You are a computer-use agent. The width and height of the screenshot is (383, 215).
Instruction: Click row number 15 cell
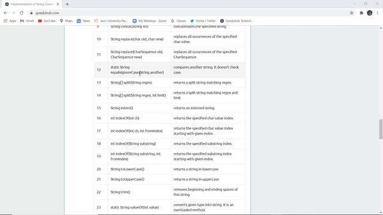click(101, 108)
